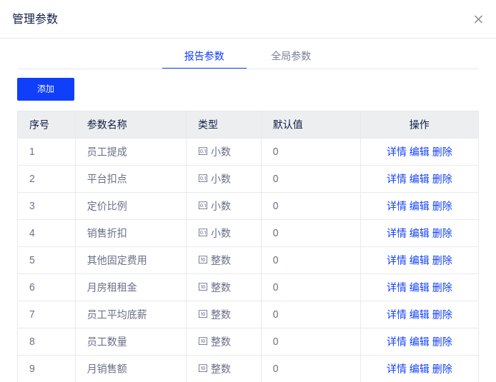Select the 报告参数 tab
The image size is (496, 382).
(x=204, y=56)
